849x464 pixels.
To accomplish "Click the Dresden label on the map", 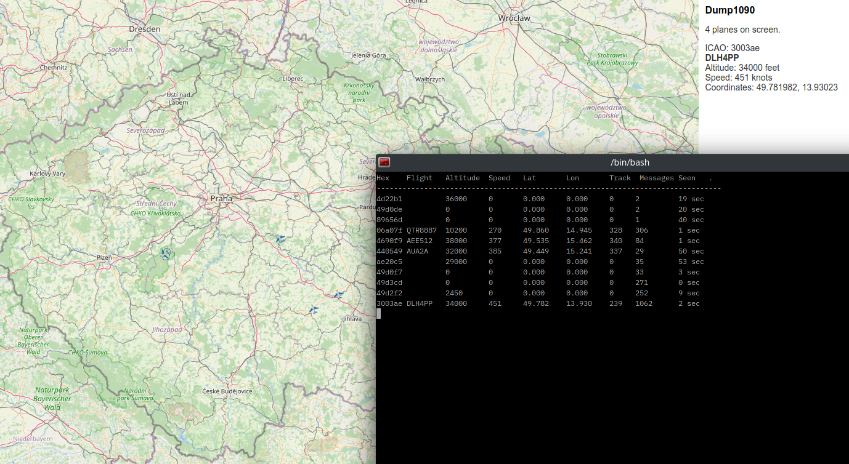I will click(x=145, y=29).
